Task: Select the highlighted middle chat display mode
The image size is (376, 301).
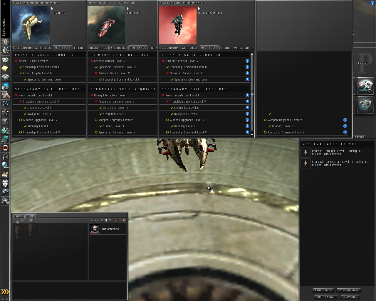Action: pyautogui.click(x=106, y=221)
